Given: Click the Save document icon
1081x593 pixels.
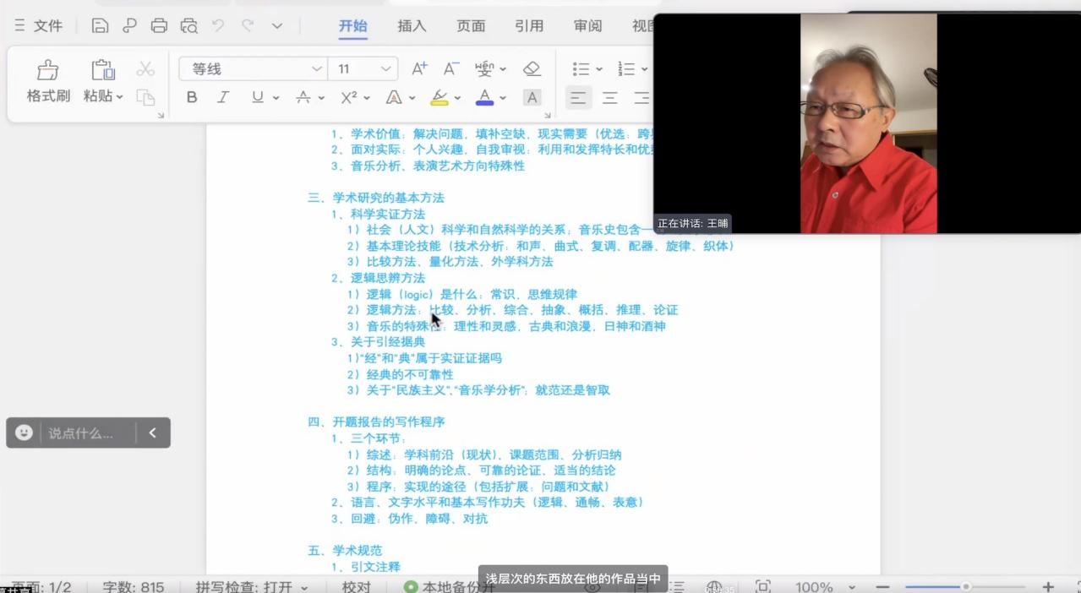Looking at the screenshot, I should 100,25.
